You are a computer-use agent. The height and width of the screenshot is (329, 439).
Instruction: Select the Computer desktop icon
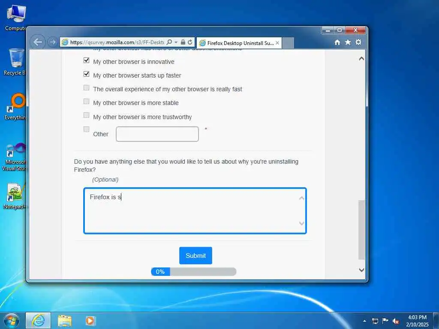pyautogui.click(x=15, y=18)
